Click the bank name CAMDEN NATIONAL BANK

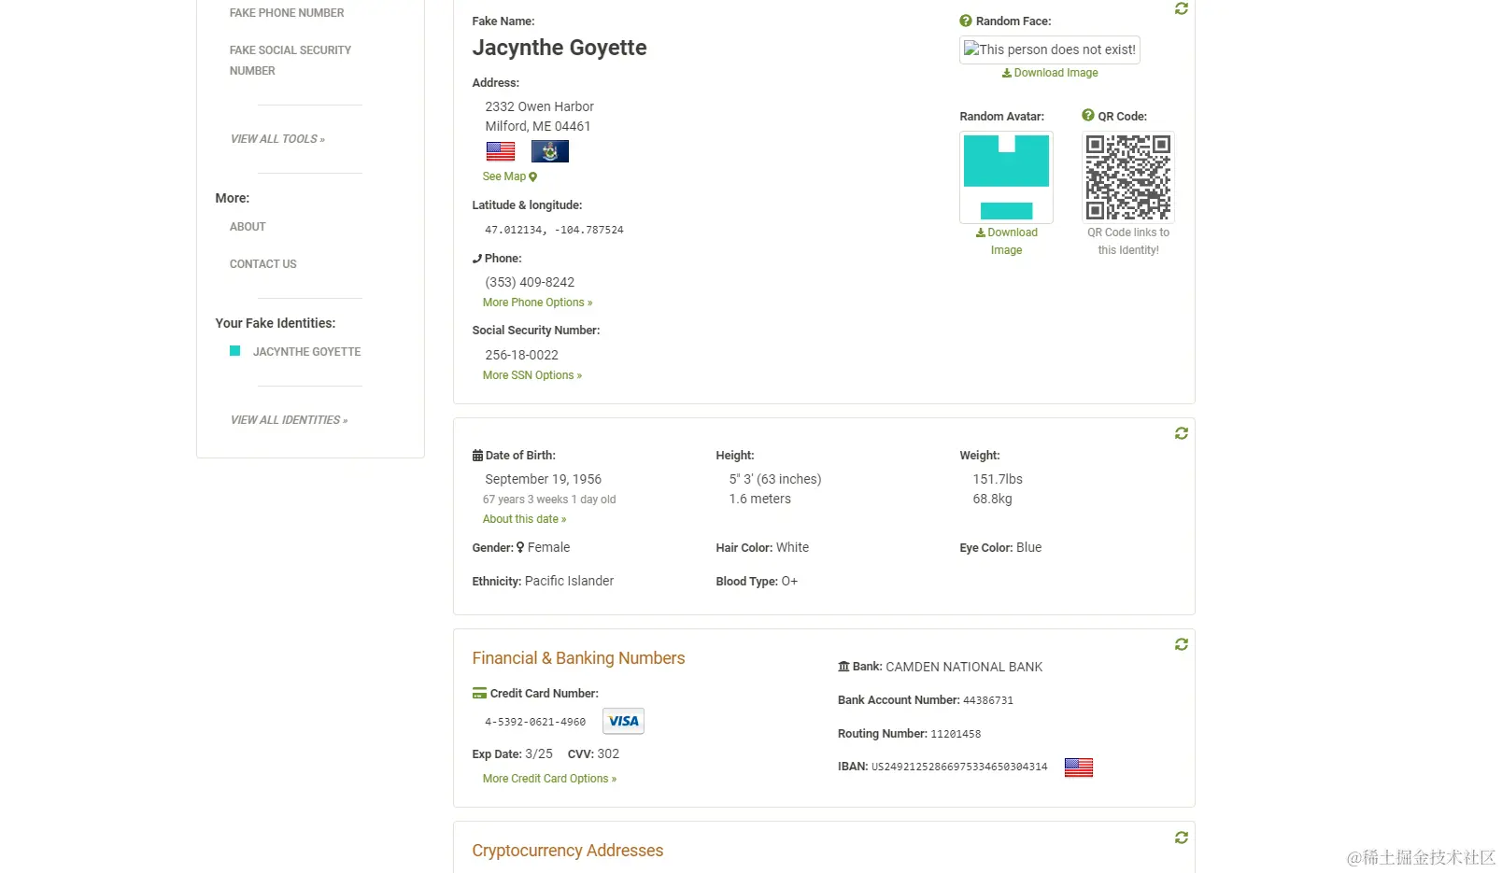(x=964, y=667)
